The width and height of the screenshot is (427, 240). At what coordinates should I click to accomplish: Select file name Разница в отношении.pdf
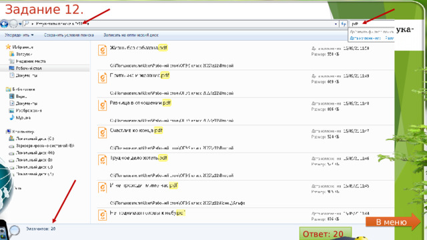click(140, 103)
